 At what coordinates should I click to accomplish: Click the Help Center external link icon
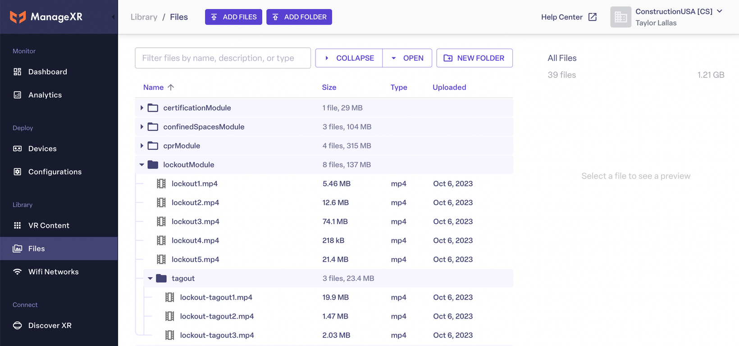pyautogui.click(x=593, y=17)
